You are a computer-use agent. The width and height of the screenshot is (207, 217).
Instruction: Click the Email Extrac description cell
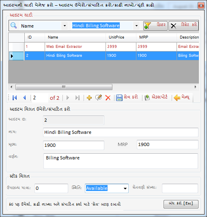coord(188,47)
